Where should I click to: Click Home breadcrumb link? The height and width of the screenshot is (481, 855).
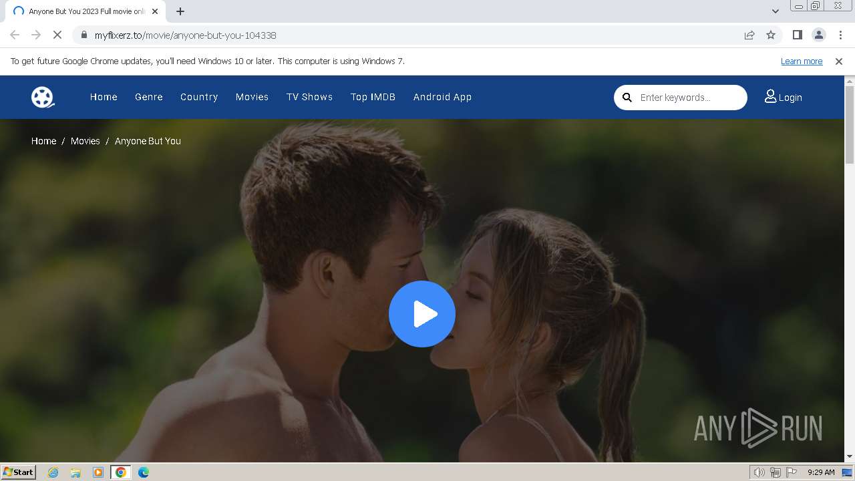click(43, 141)
